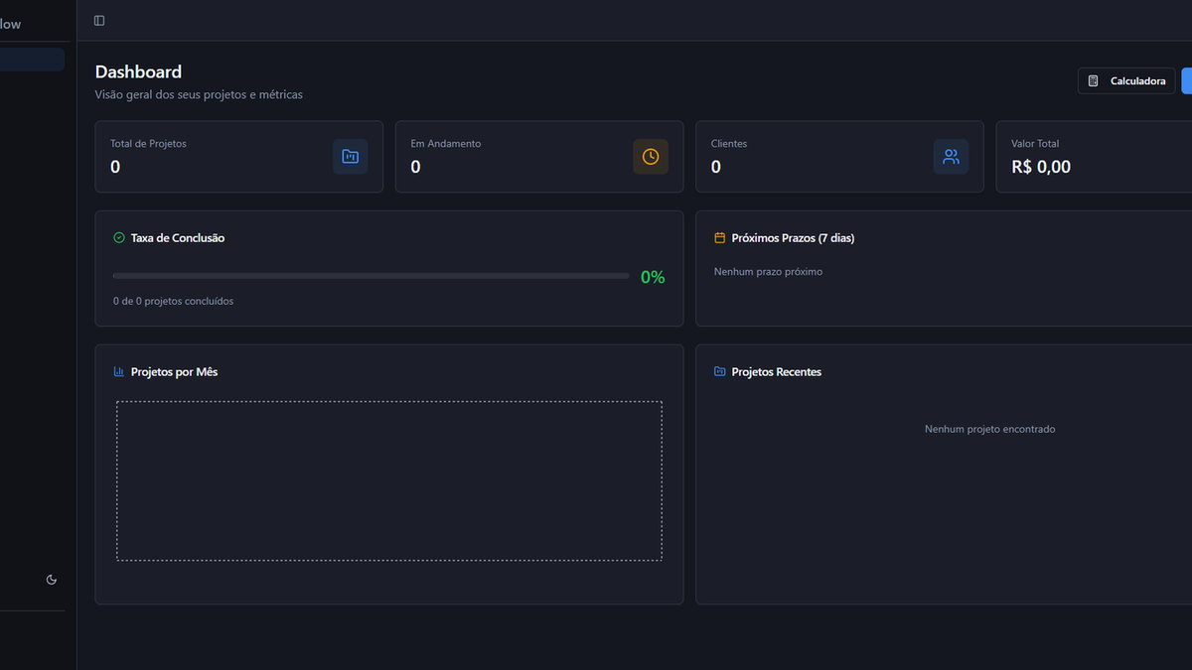Toggle dark mode with the moon icon
Screen dimensions: 1192x670
pyautogui.click(x=52, y=580)
